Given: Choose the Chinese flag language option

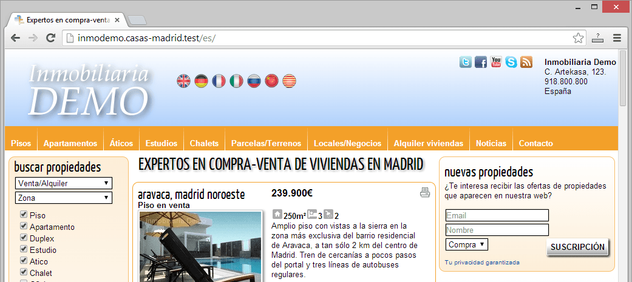Looking at the screenshot, I should [x=271, y=81].
